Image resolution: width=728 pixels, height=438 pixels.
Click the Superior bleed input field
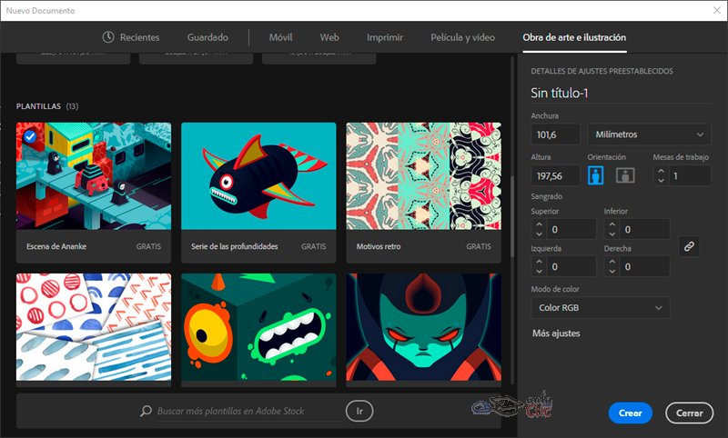pyautogui.click(x=571, y=229)
